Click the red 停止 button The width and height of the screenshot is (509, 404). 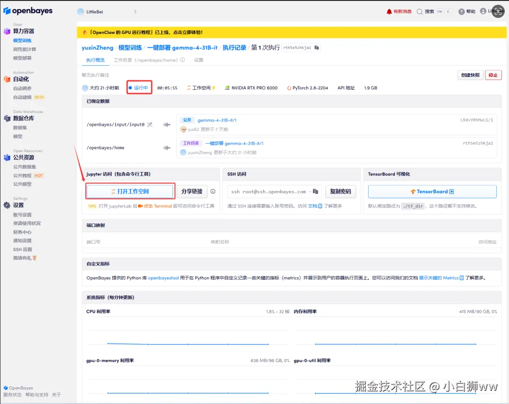click(493, 75)
